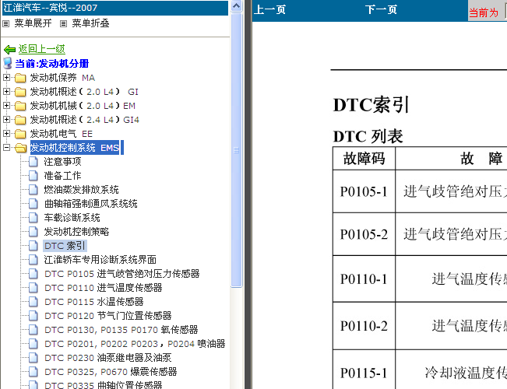
Task: Click the page icon beside DTC P0105
Action: point(33,274)
